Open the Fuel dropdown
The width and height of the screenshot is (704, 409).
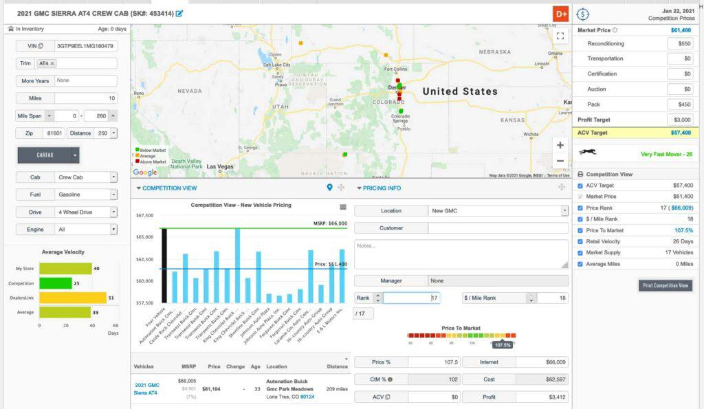tap(113, 195)
